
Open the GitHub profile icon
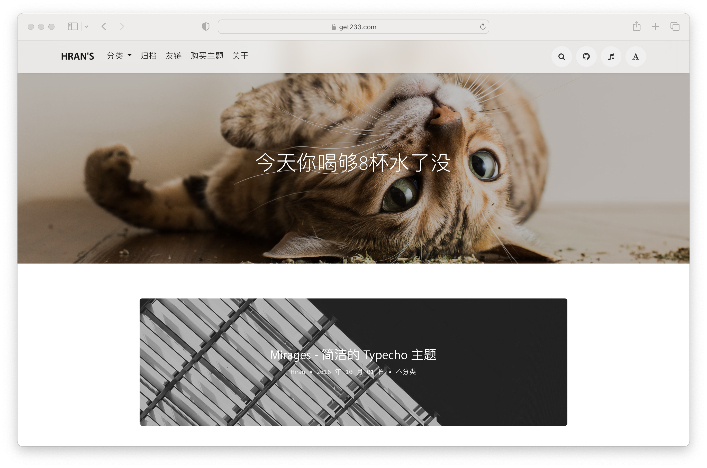[x=586, y=57]
